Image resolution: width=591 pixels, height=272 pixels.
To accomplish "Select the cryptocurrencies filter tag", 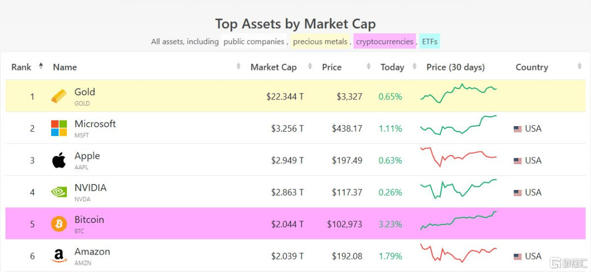I will click(x=385, y=42).
